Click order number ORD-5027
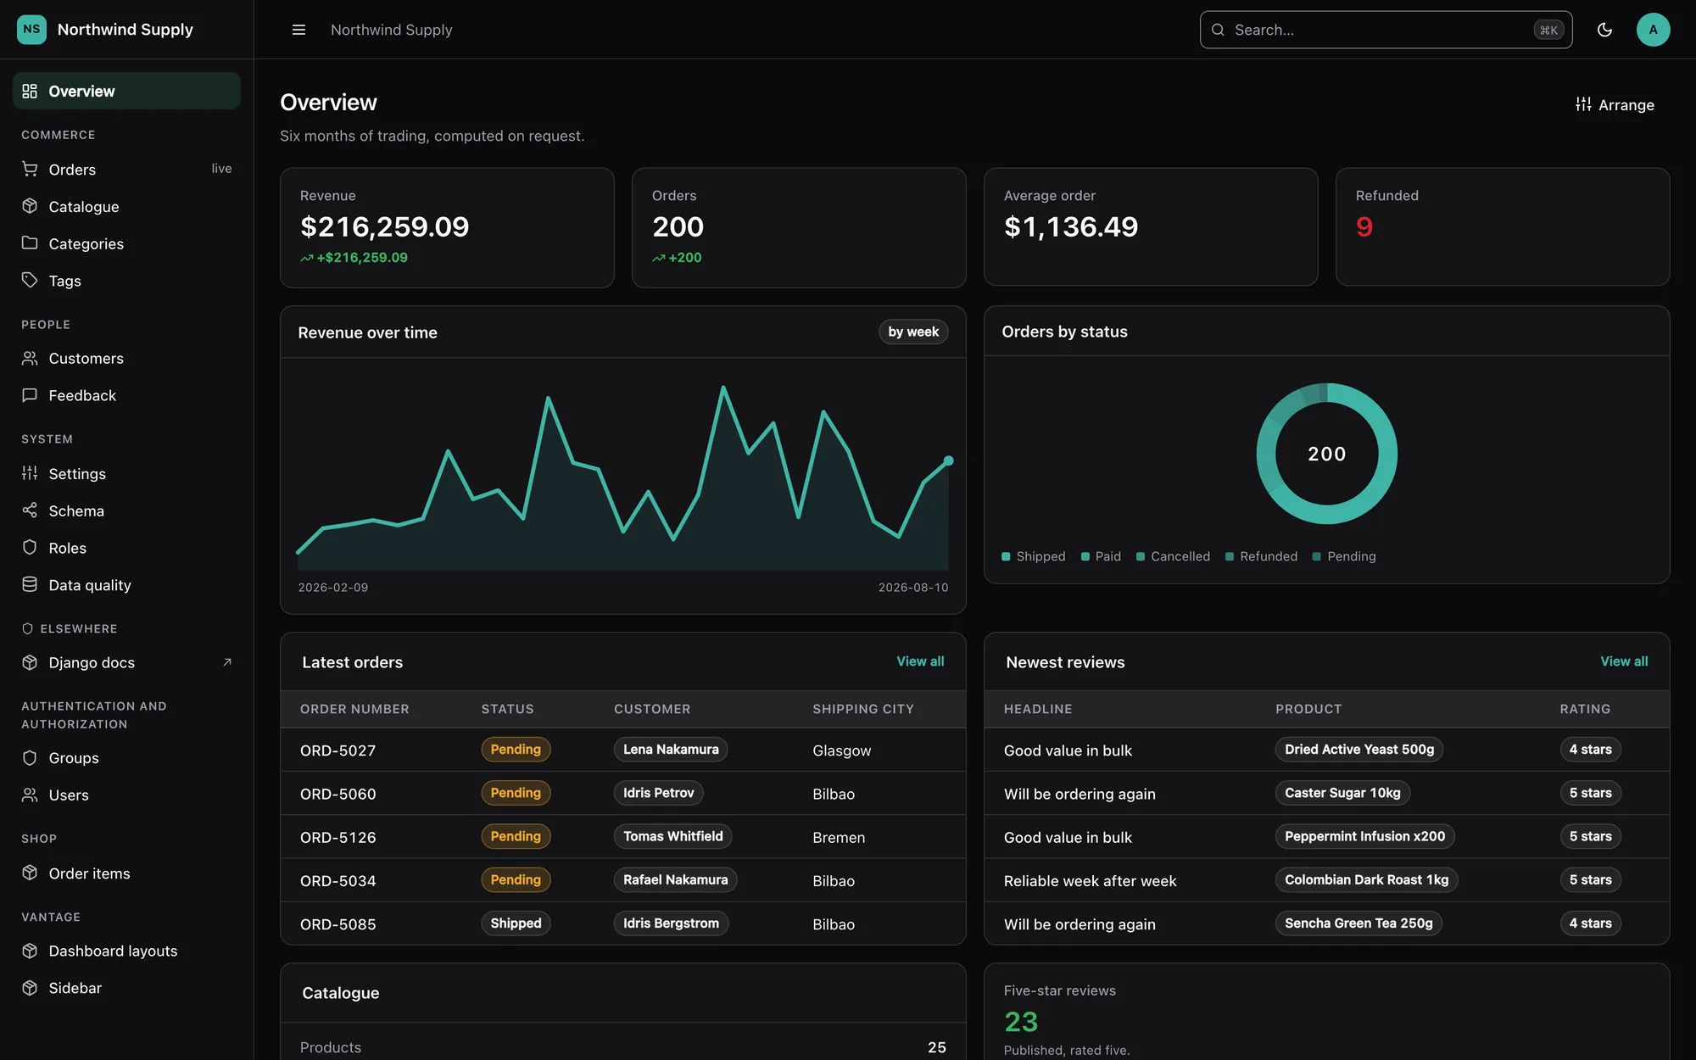Image resolution: width=1696 pixels, height=1060 pixels. [338, 750]
